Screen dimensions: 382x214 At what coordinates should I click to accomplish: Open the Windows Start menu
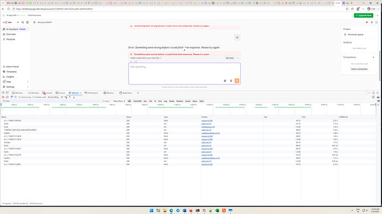tap(151, 210)
